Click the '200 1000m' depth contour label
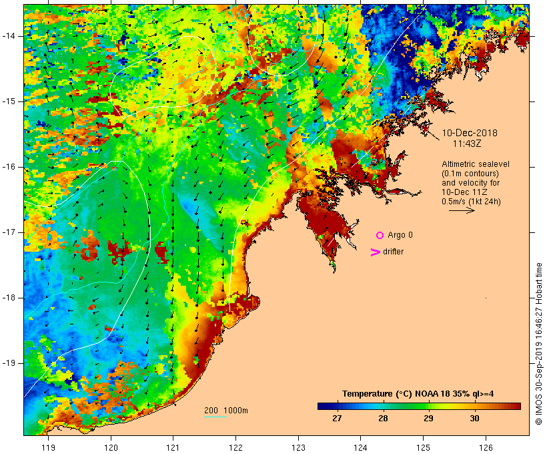Viewport: 547px width, 454px height. pos(226,411)
